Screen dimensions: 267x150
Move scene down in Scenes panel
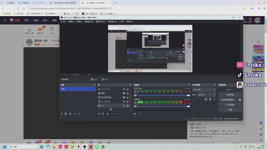tap(79, 114)
